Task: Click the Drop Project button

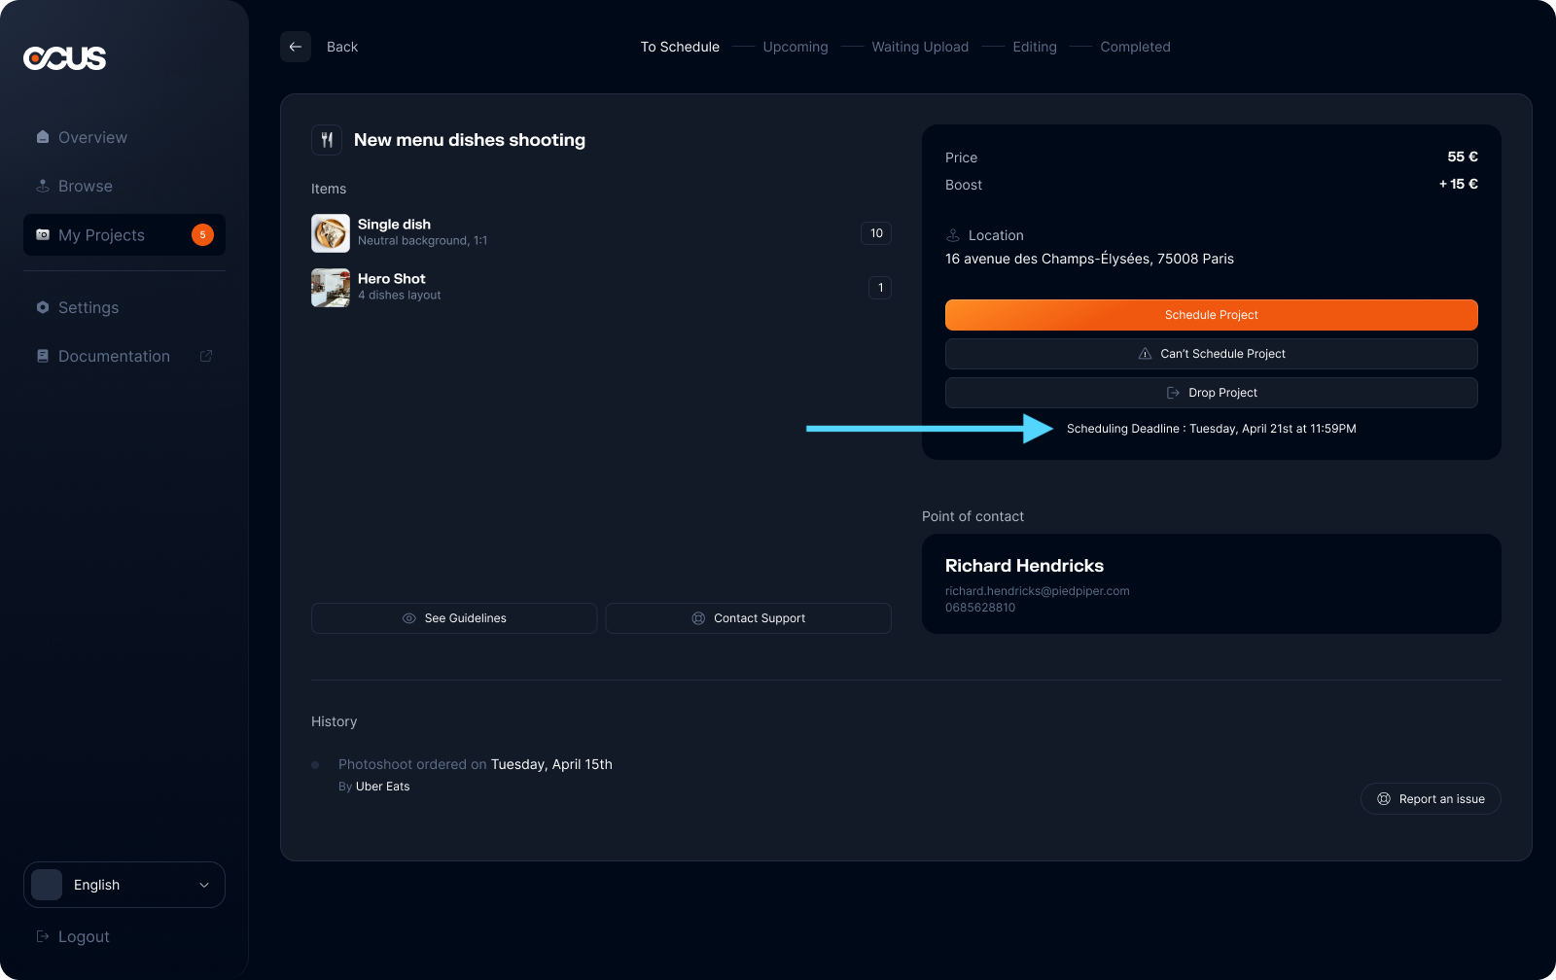Action: click(1211, 393)
